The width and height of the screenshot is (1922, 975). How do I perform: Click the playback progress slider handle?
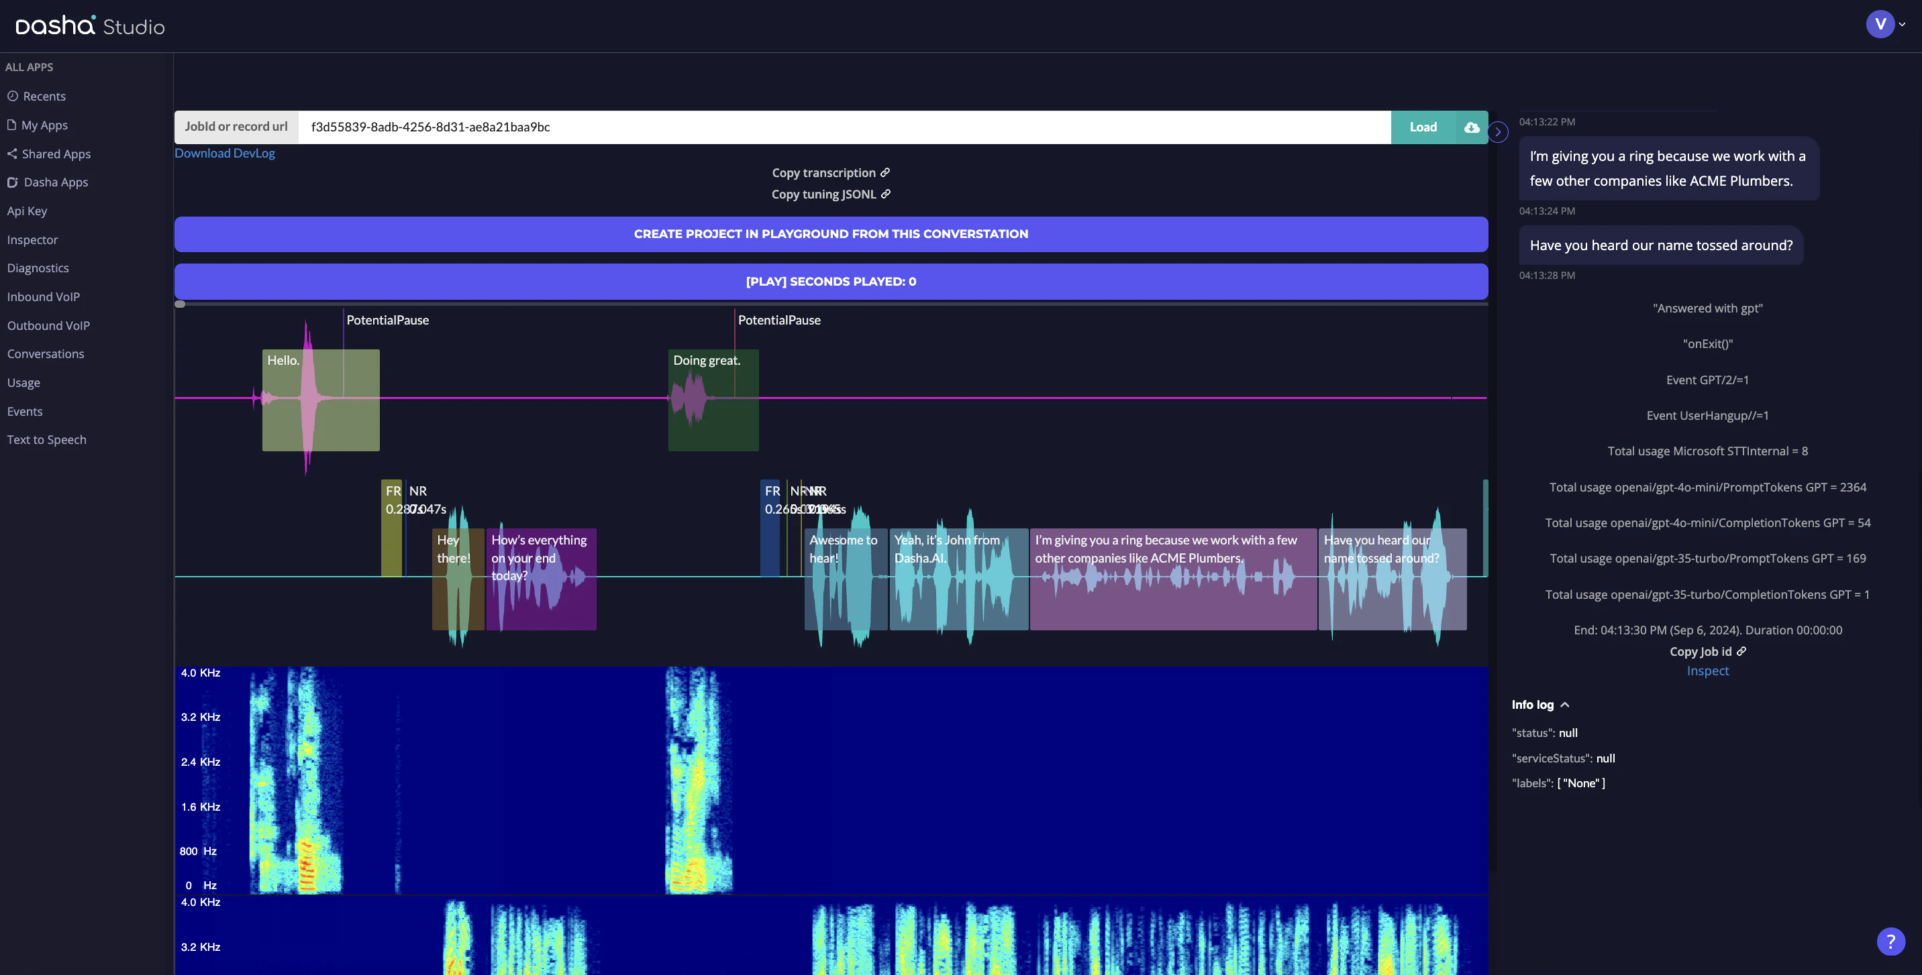pos(180,304)
